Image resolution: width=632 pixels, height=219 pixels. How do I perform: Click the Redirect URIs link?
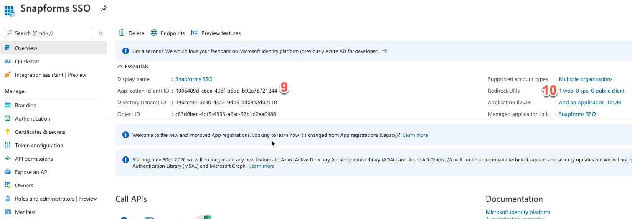pos(591,91)
